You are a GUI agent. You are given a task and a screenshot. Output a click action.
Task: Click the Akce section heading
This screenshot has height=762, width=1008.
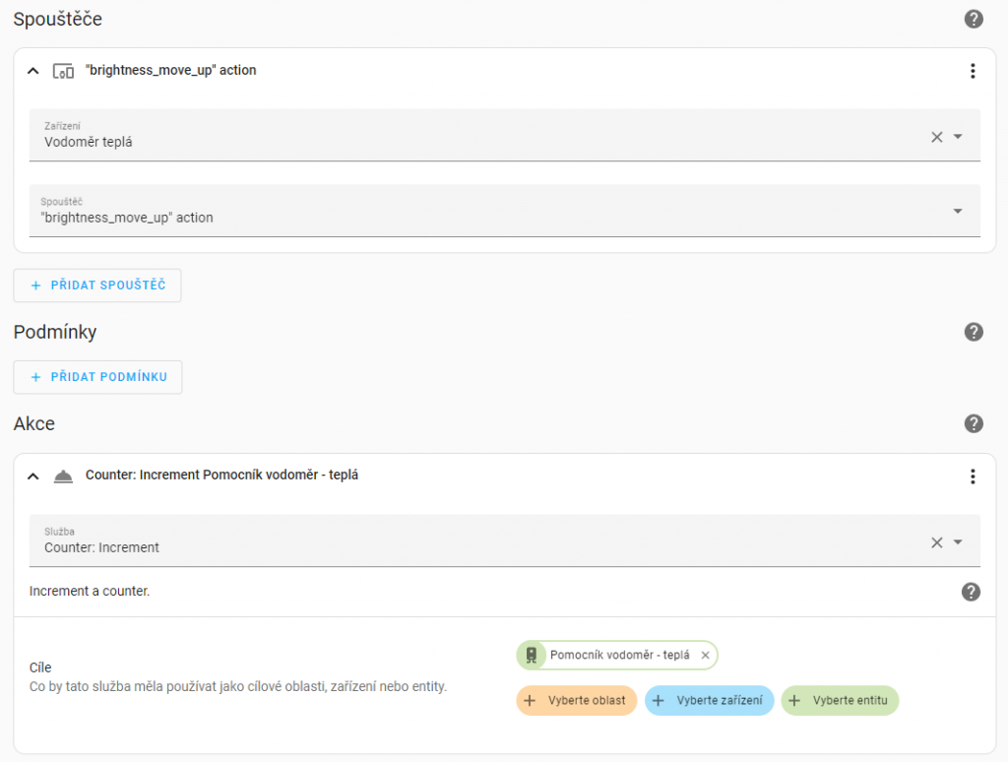(x=34, y=423)
